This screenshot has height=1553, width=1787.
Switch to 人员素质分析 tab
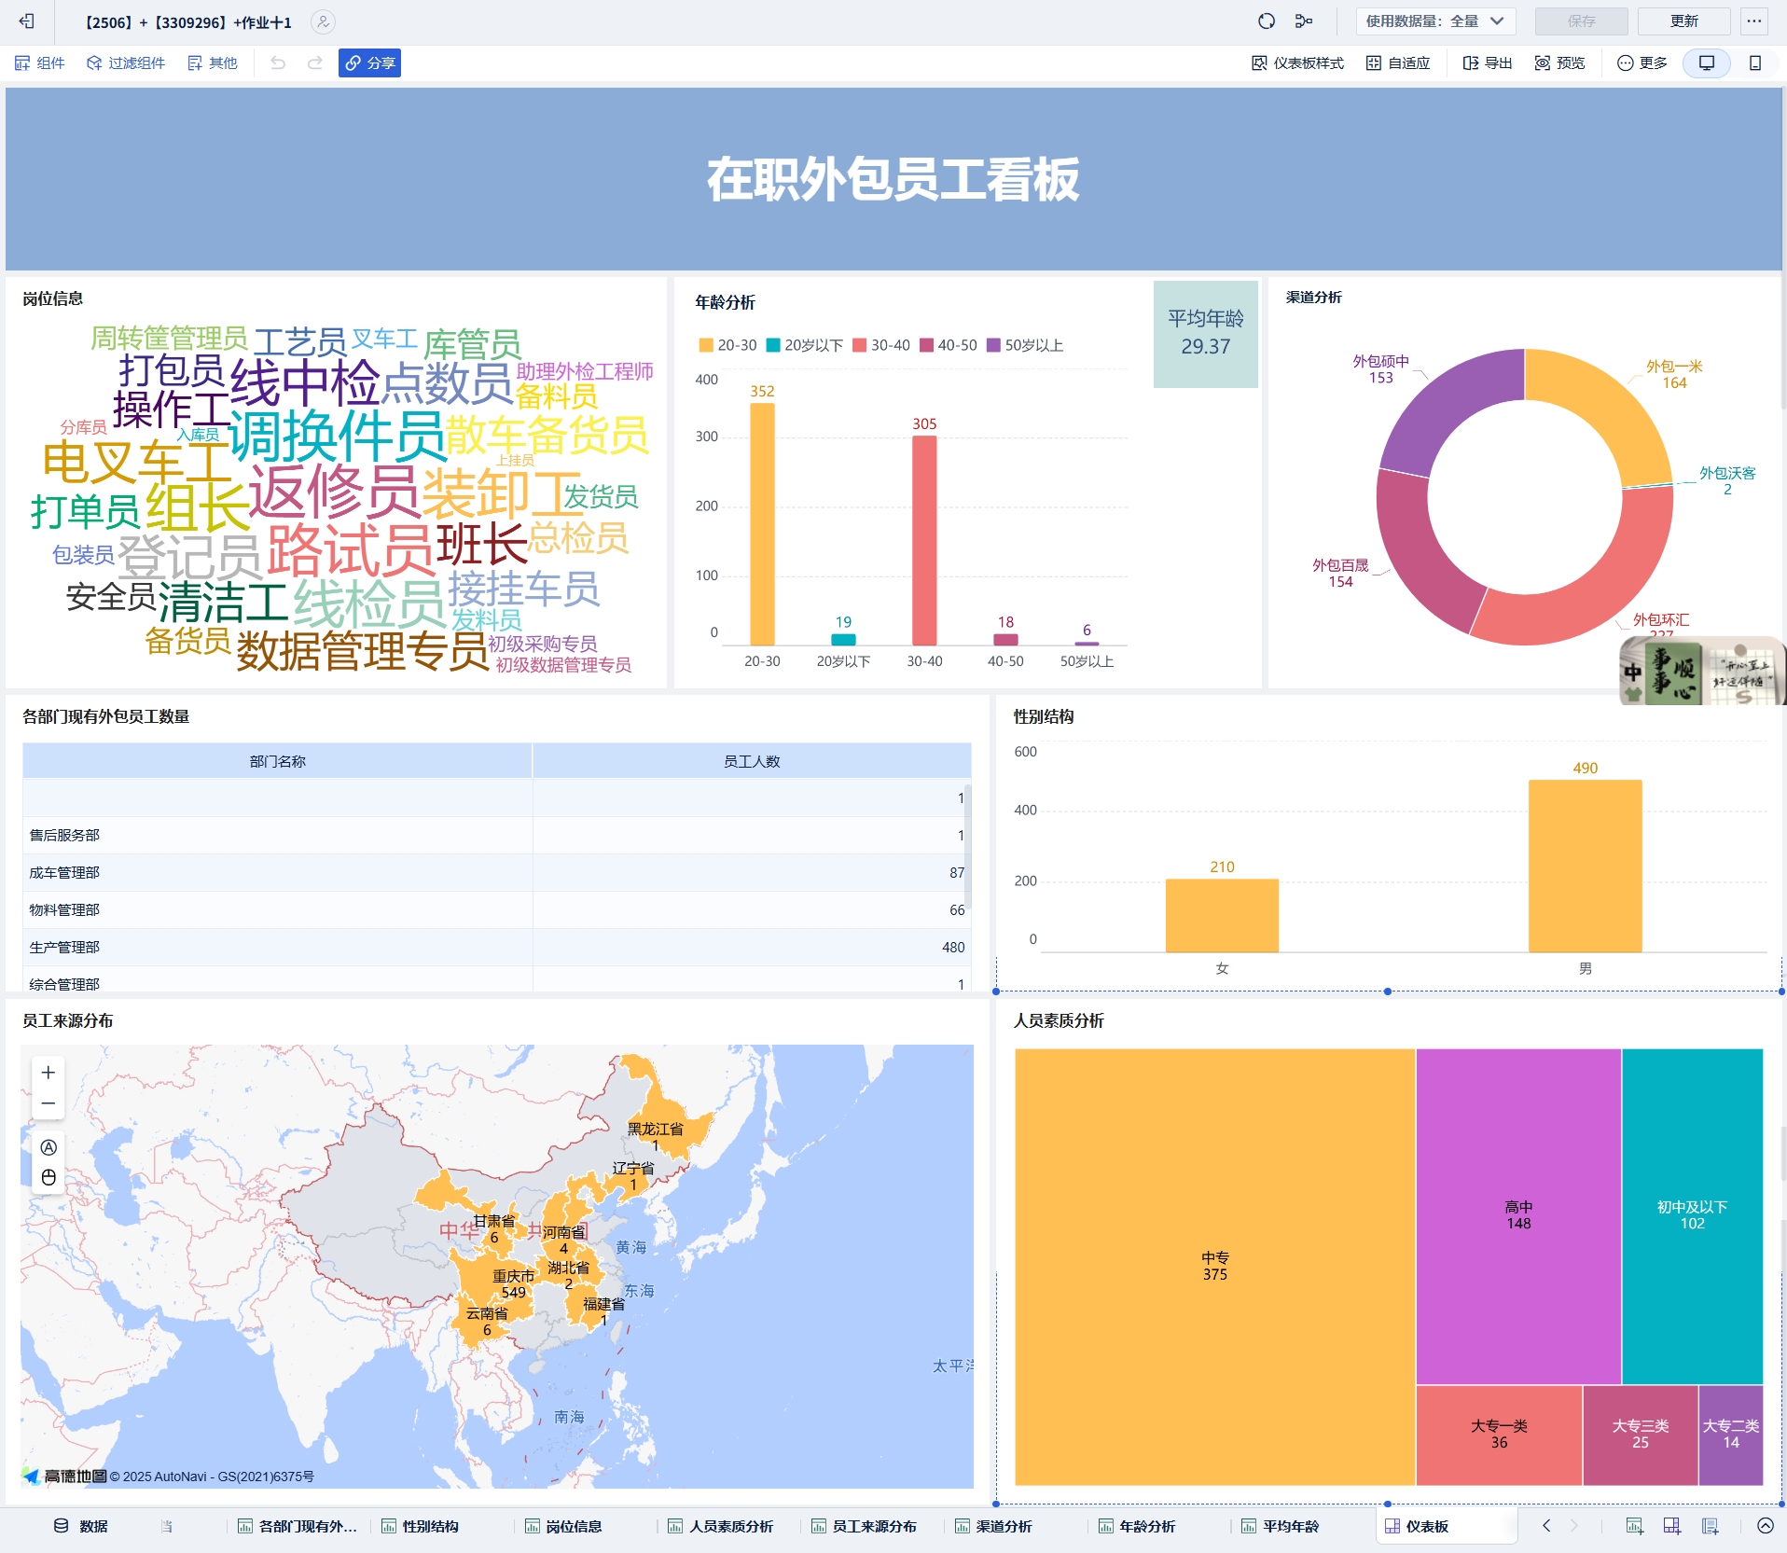tap(721, 1526)
